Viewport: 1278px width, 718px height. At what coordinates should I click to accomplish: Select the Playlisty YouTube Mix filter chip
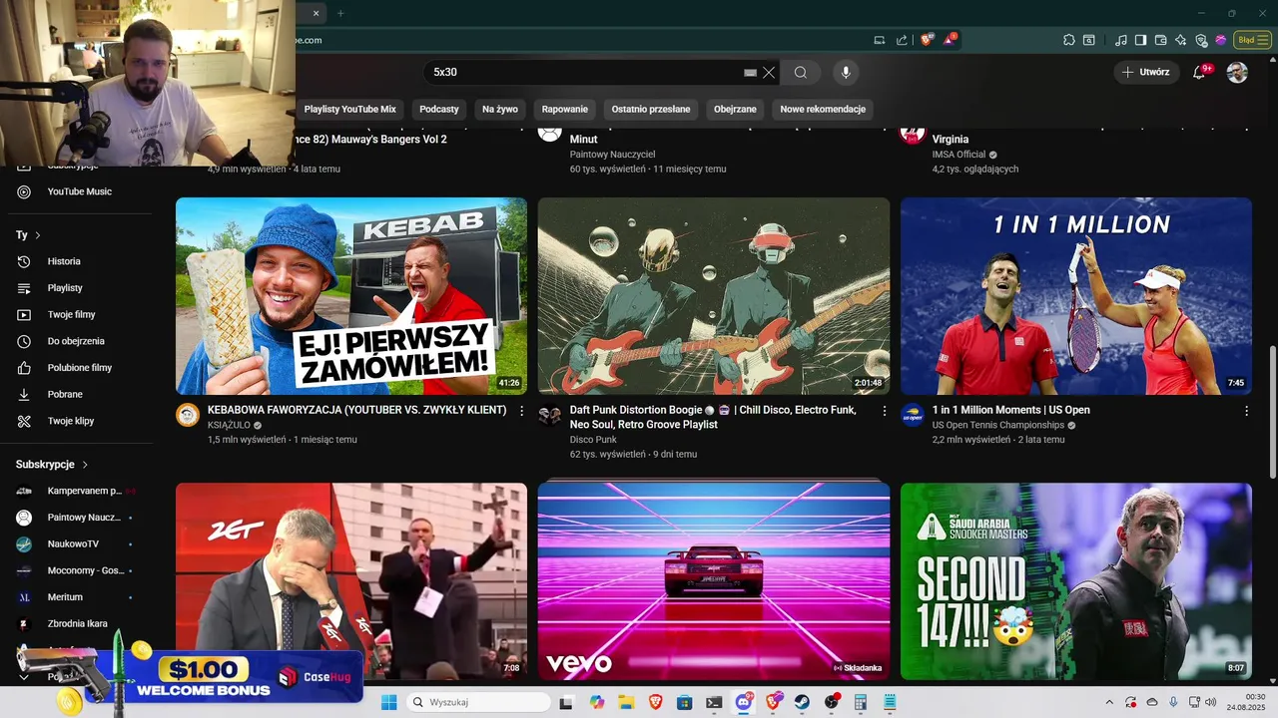[350, 109]
